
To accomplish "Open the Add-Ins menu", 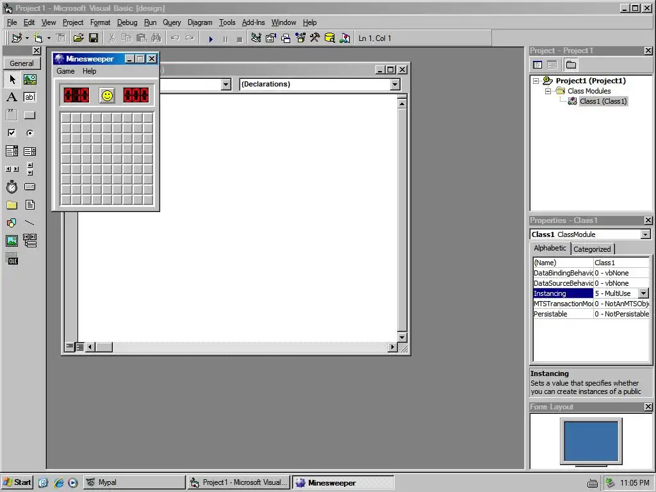I will click(x=253, y=22).
